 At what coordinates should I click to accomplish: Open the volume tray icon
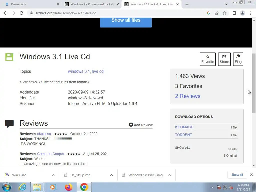click(231, 187)
